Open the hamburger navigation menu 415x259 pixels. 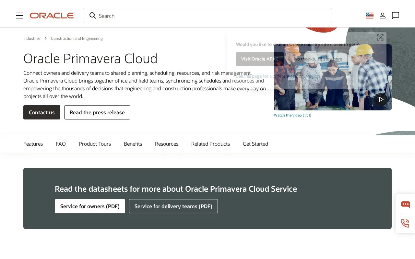pyautogui.click(x=19, y=16)
